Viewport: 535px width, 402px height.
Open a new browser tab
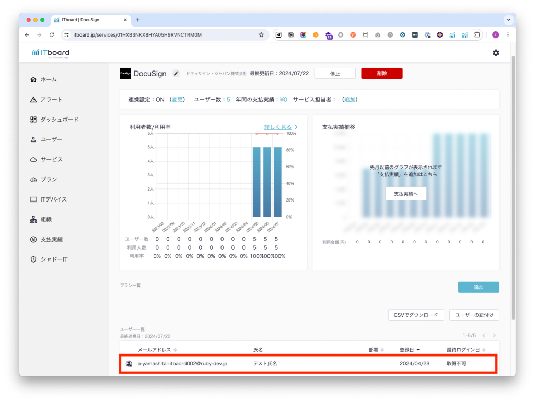[x=138, y=20]
